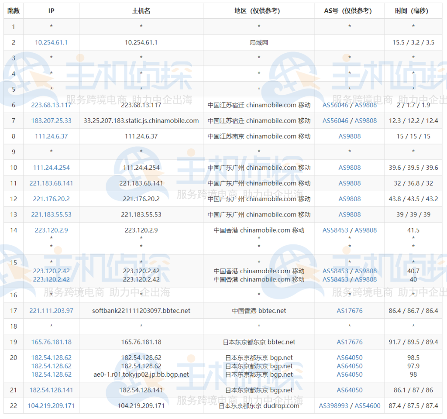
Task: Select the IP column header
Action: tap(51, 10)
